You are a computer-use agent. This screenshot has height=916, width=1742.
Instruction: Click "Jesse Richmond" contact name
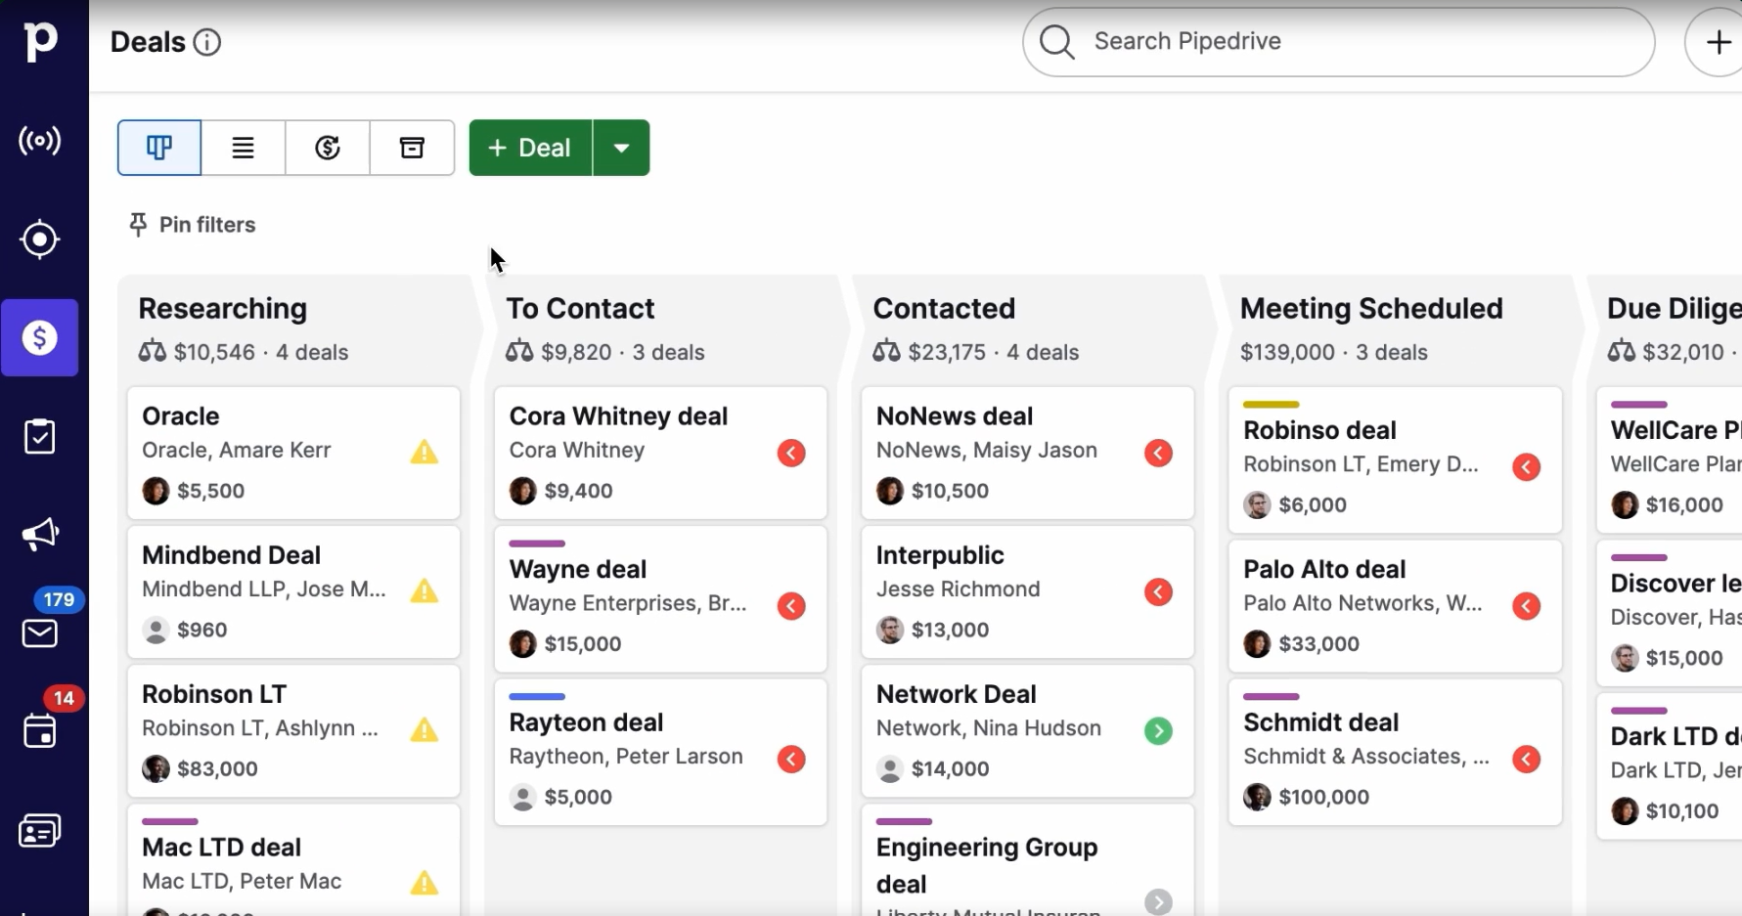tap(958, 589)
